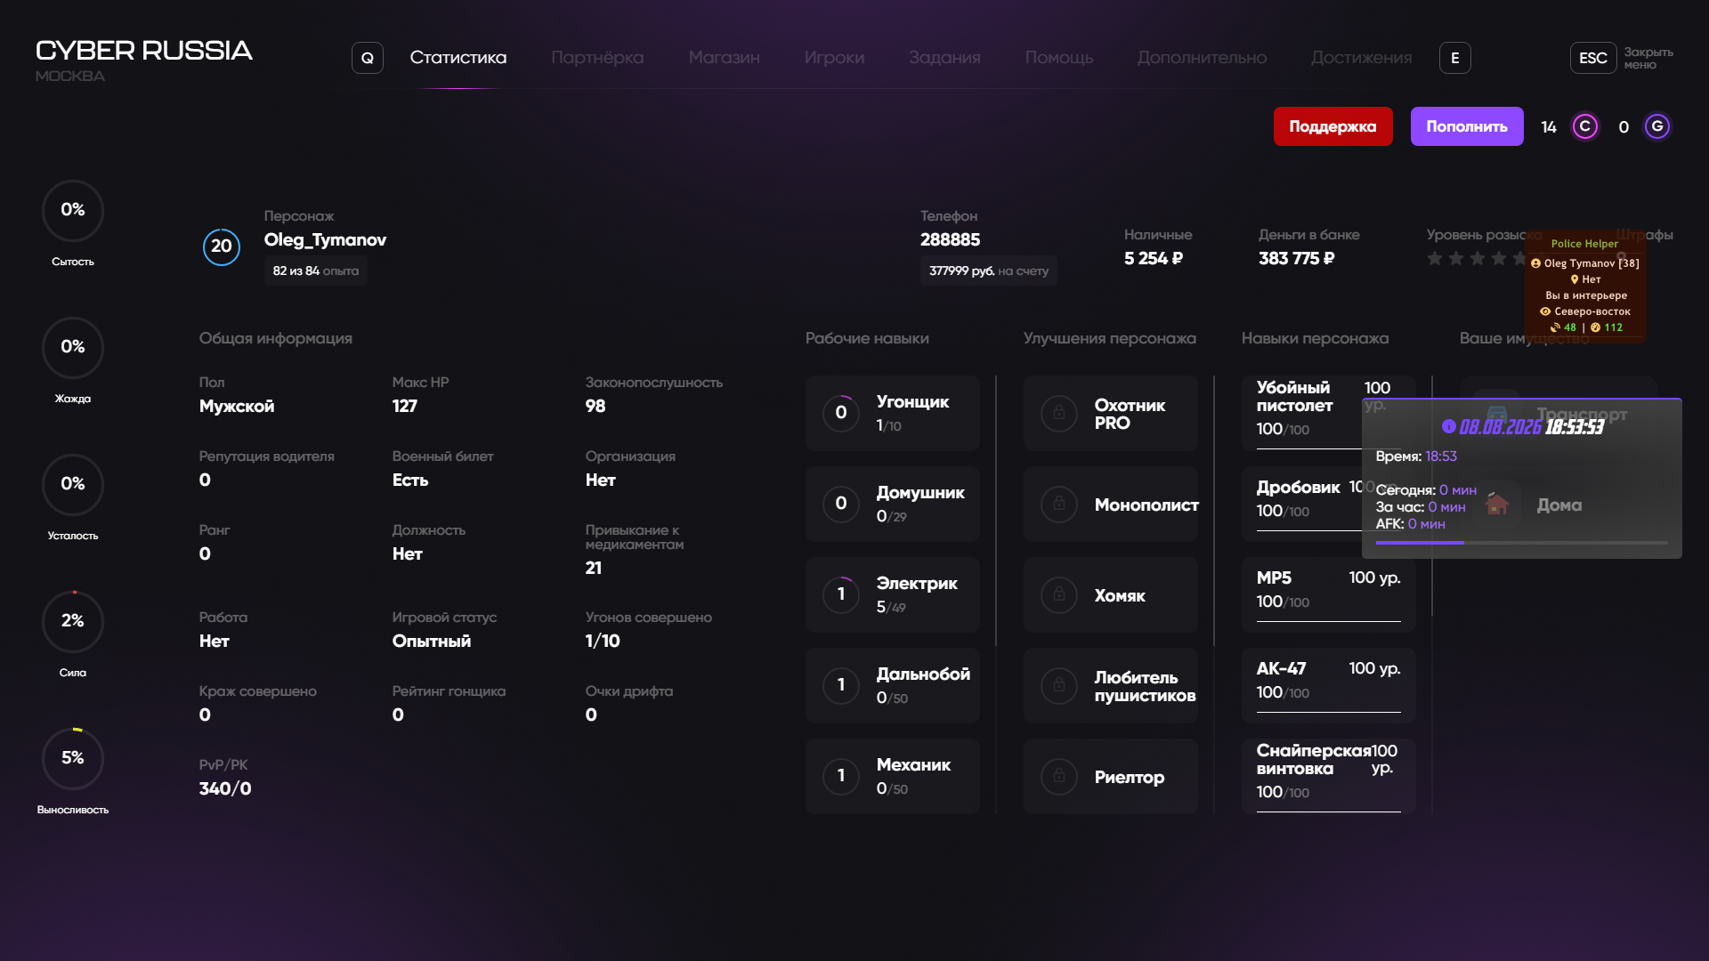Click the phone number 288885

[950, 239]
